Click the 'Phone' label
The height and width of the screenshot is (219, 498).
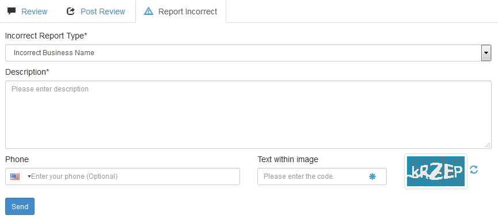coord(17,159)
